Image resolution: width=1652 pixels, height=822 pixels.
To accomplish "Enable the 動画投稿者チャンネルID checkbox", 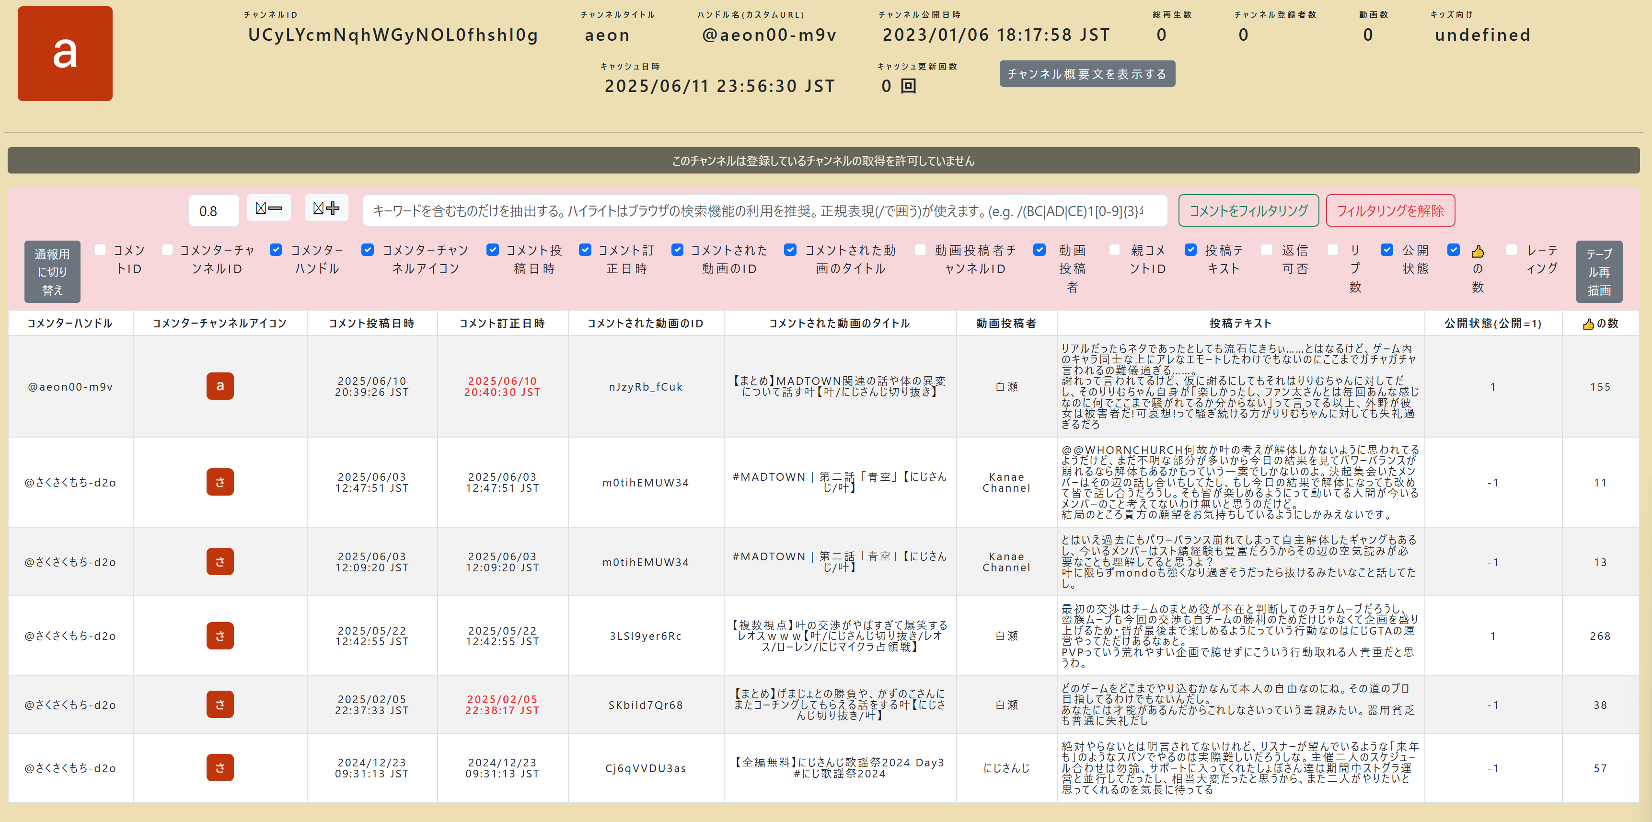I will click(920, 250).
